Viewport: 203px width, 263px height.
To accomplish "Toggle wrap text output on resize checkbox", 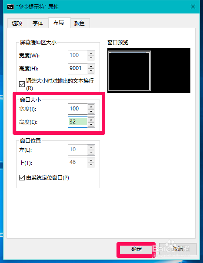I will click(22, 84).
